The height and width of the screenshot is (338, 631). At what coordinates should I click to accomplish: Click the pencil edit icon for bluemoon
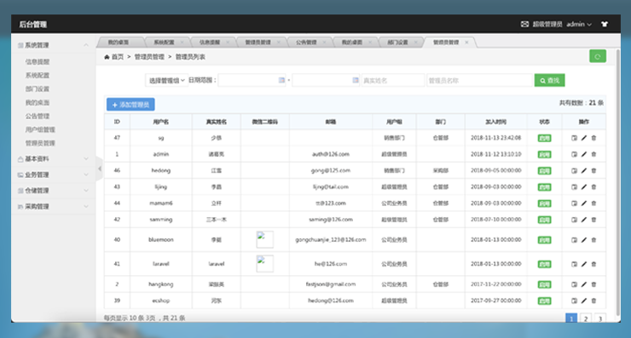click(x=584, y=240)
